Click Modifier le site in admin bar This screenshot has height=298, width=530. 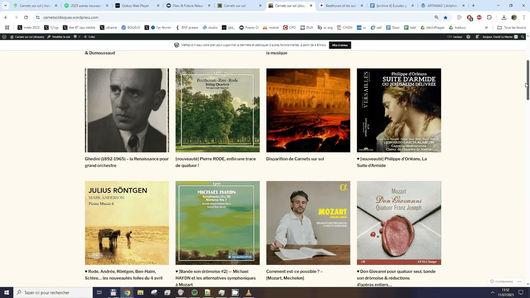58,37
